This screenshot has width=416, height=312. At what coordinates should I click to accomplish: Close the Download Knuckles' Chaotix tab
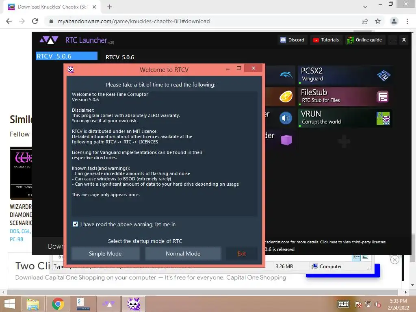[94, 7]
